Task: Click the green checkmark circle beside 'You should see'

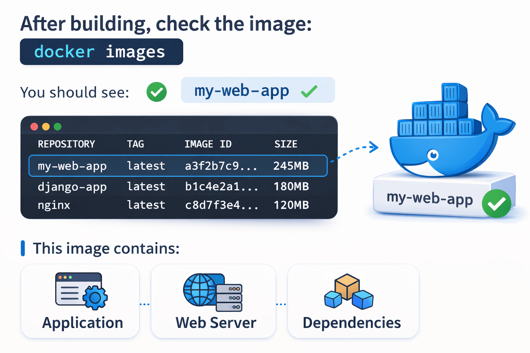Action: point(157,92)
